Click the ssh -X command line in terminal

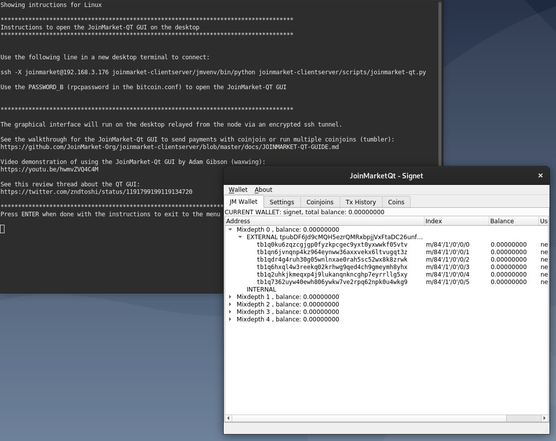213,72
